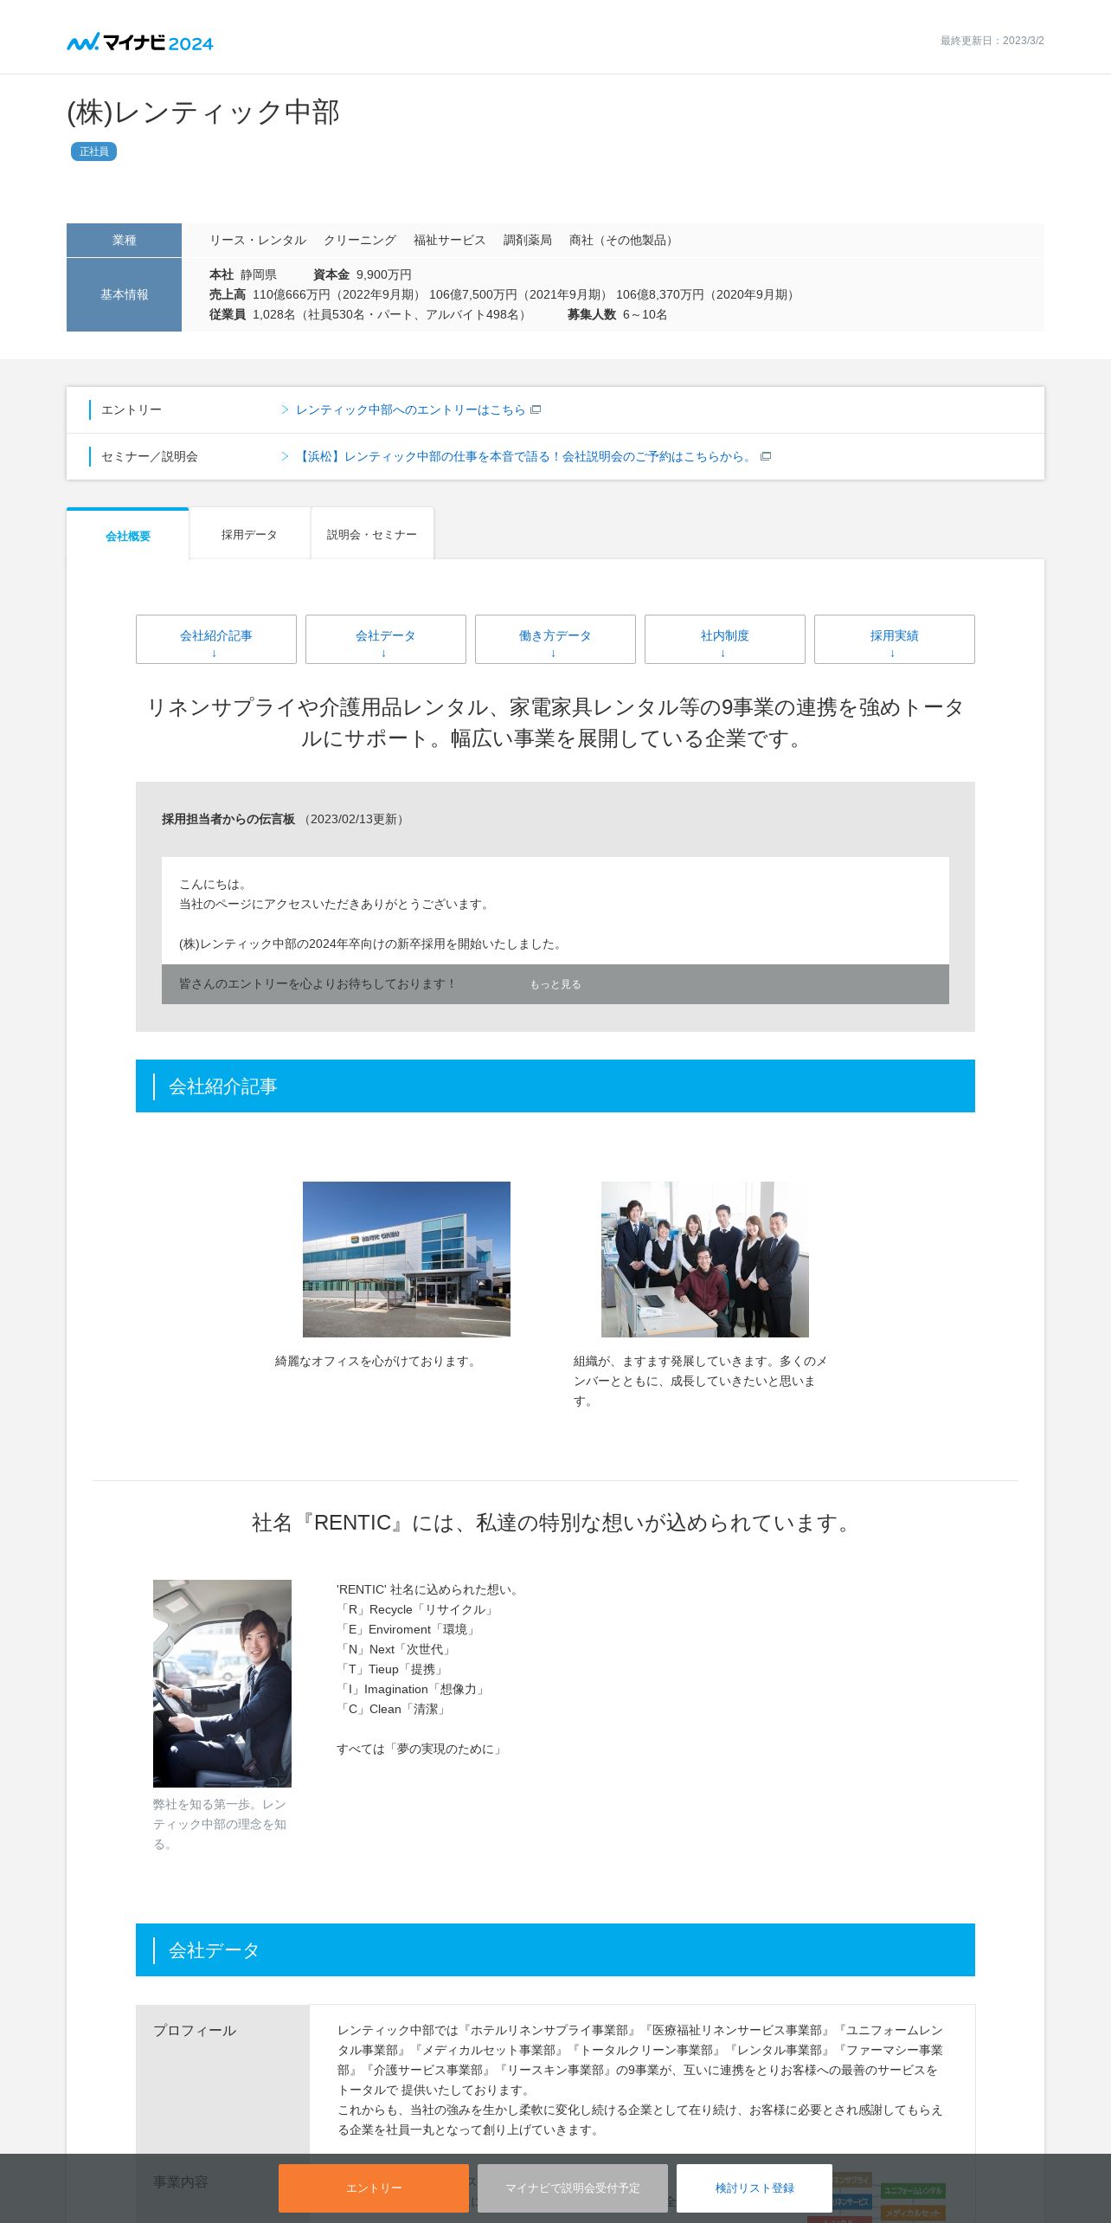Image resolution: width=1111 pixels, height=2223 pixels.
Task: Open the driver in car photo
Action: pos(222,1683)
